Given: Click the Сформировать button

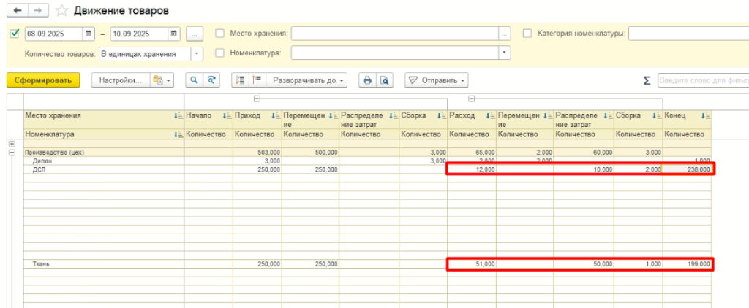Looking at the screenshot, I should pyautogui.click(x=43, y=80).
